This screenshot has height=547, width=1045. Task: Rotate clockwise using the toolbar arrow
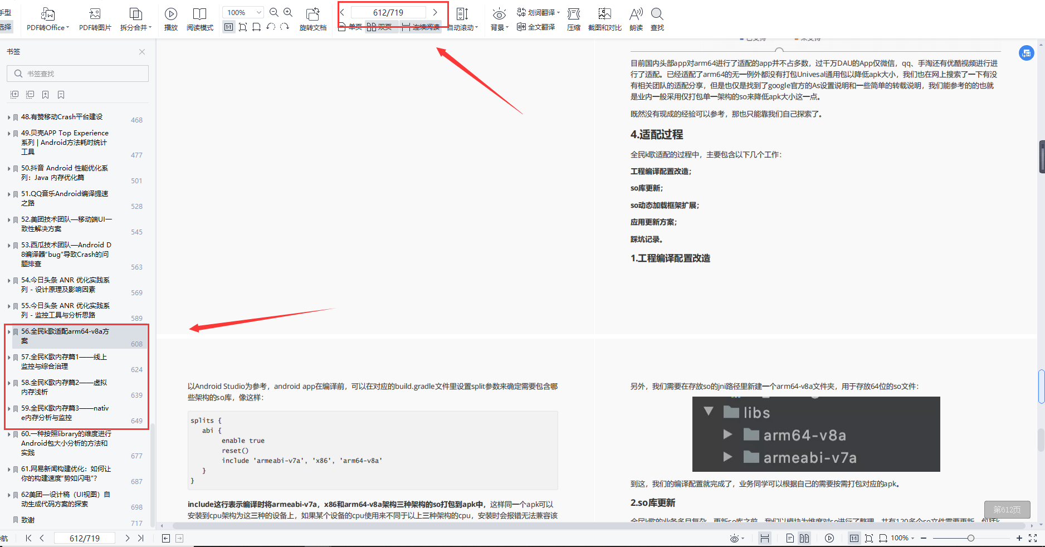pyautogui.click(x=285, y=27)
